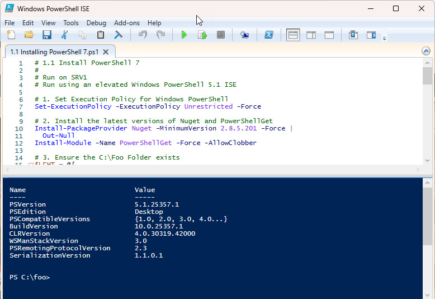
Task: Click the Undo arrow icon
Action: click(x=143, y=35)
